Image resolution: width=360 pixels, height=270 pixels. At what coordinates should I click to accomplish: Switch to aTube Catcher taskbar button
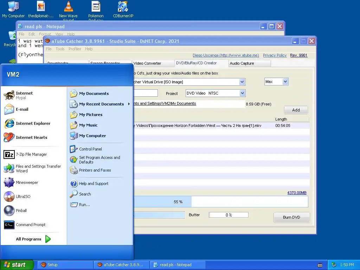point(121,265)
